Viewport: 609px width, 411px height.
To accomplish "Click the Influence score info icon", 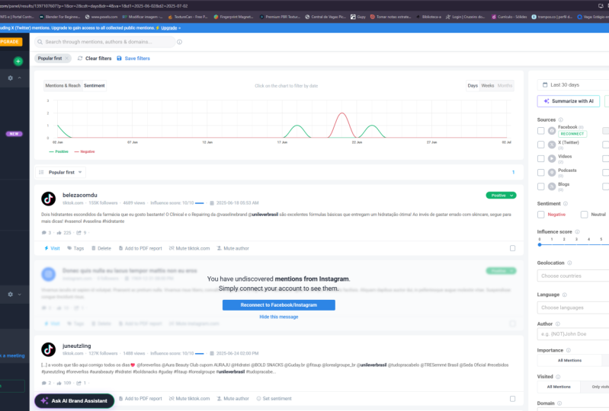I will [x=577, y=231].
